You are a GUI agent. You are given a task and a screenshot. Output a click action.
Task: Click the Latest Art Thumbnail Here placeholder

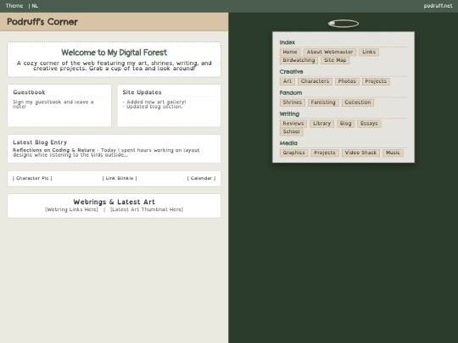147,209
